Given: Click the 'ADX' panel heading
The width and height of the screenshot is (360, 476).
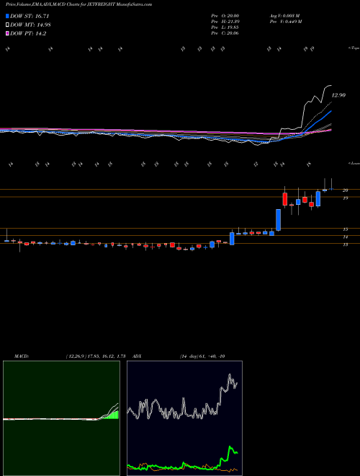Looking at the screenshot, I should pos(137,356).
